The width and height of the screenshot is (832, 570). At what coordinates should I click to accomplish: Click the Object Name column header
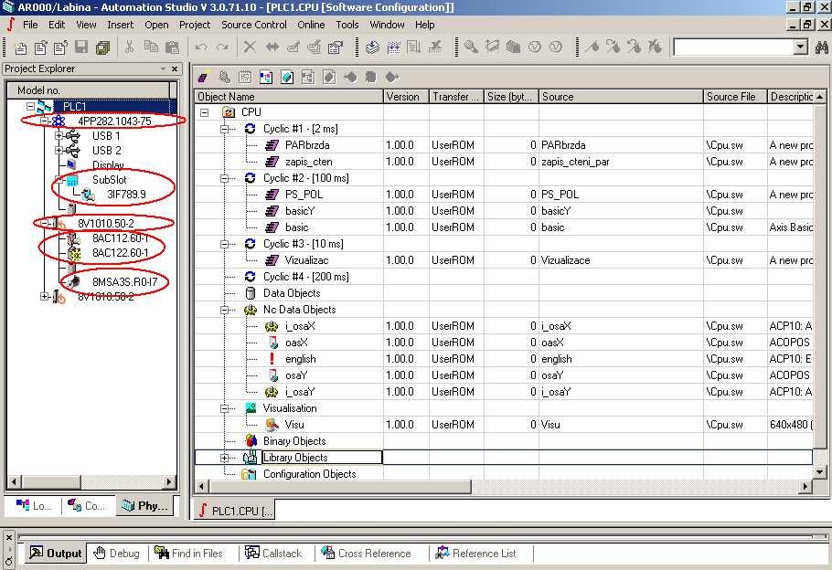pyautogui.click(x=289, y=97)
